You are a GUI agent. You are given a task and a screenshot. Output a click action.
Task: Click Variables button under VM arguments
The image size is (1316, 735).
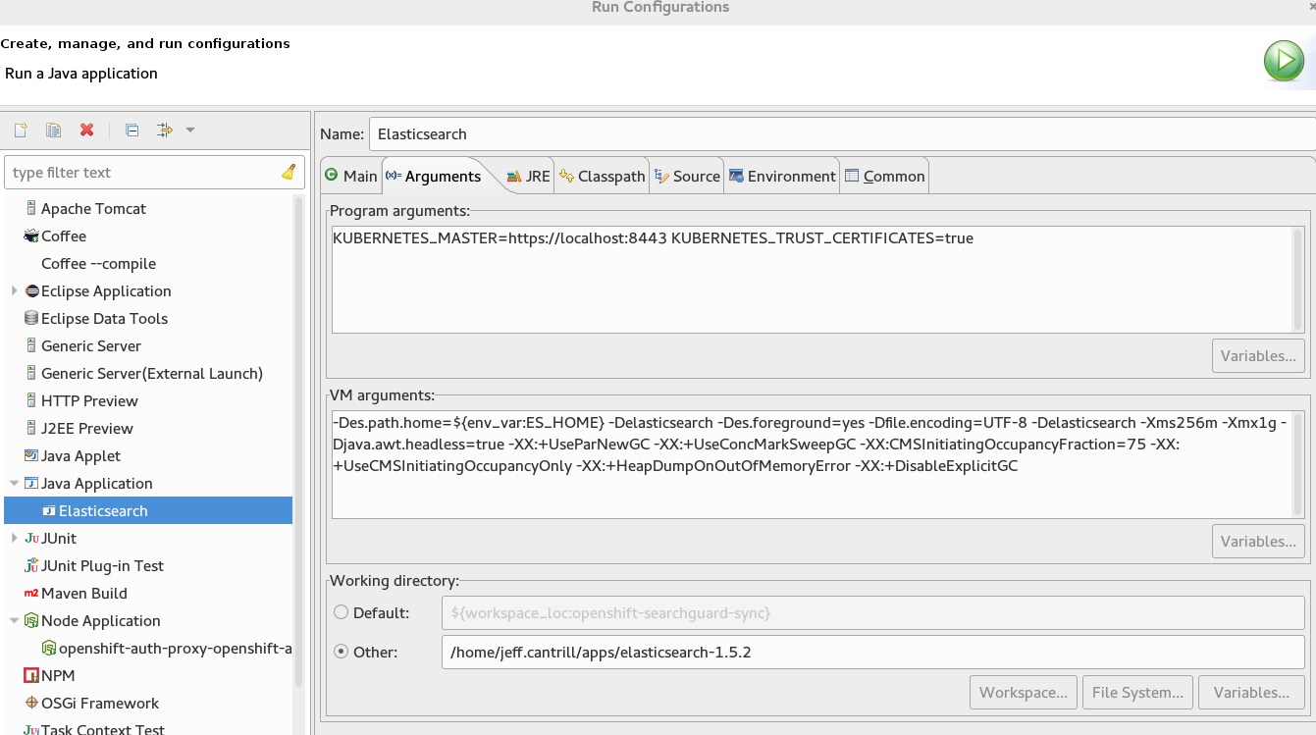tap(1259, 541)
